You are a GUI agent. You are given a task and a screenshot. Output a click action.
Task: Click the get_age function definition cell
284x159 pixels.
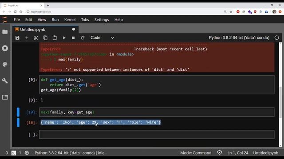pos(157,85)
